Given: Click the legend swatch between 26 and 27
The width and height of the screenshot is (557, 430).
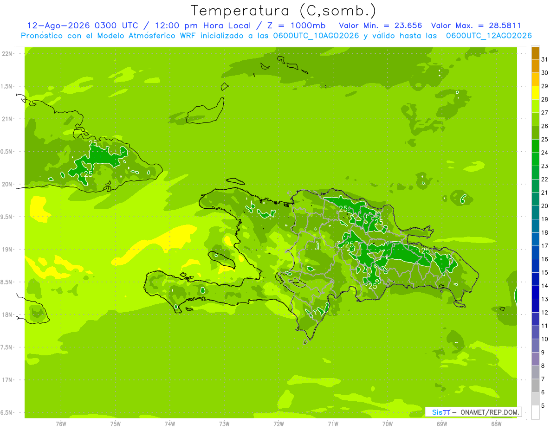Looking at the screenshot, I should [x=535, y=119].
